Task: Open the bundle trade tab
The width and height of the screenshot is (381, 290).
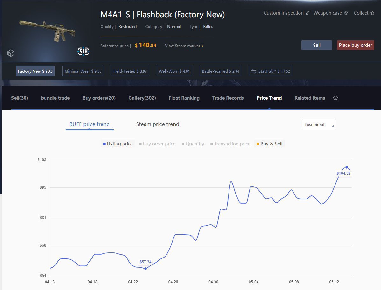Action: click(x=55, y=98)
